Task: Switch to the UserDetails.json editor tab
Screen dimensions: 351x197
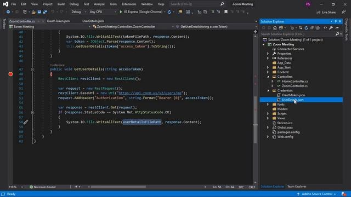Action: (93, 21)
